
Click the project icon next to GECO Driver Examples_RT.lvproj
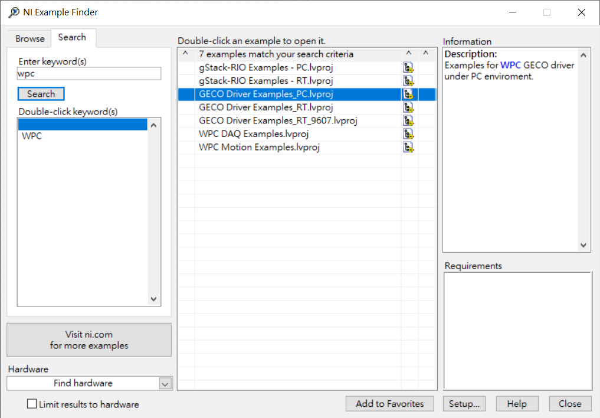pos(408,107)
